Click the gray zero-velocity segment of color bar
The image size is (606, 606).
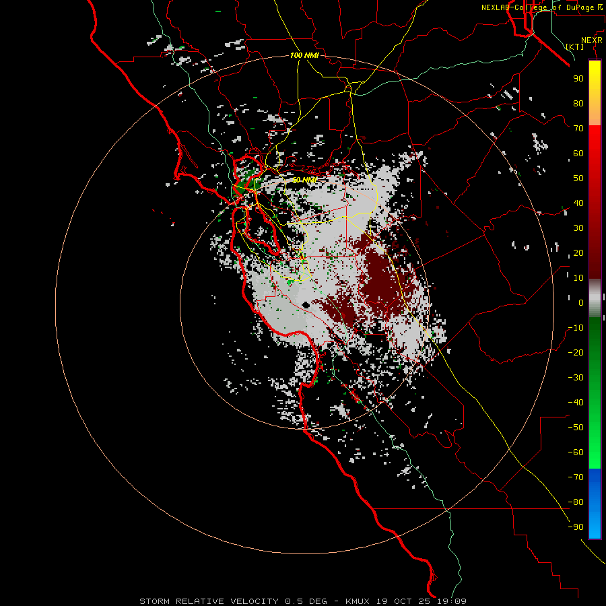pyautogui.click(x=595, y=298)
